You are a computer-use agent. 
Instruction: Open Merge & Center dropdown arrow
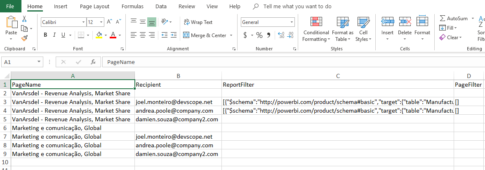(x=231, y=35)
